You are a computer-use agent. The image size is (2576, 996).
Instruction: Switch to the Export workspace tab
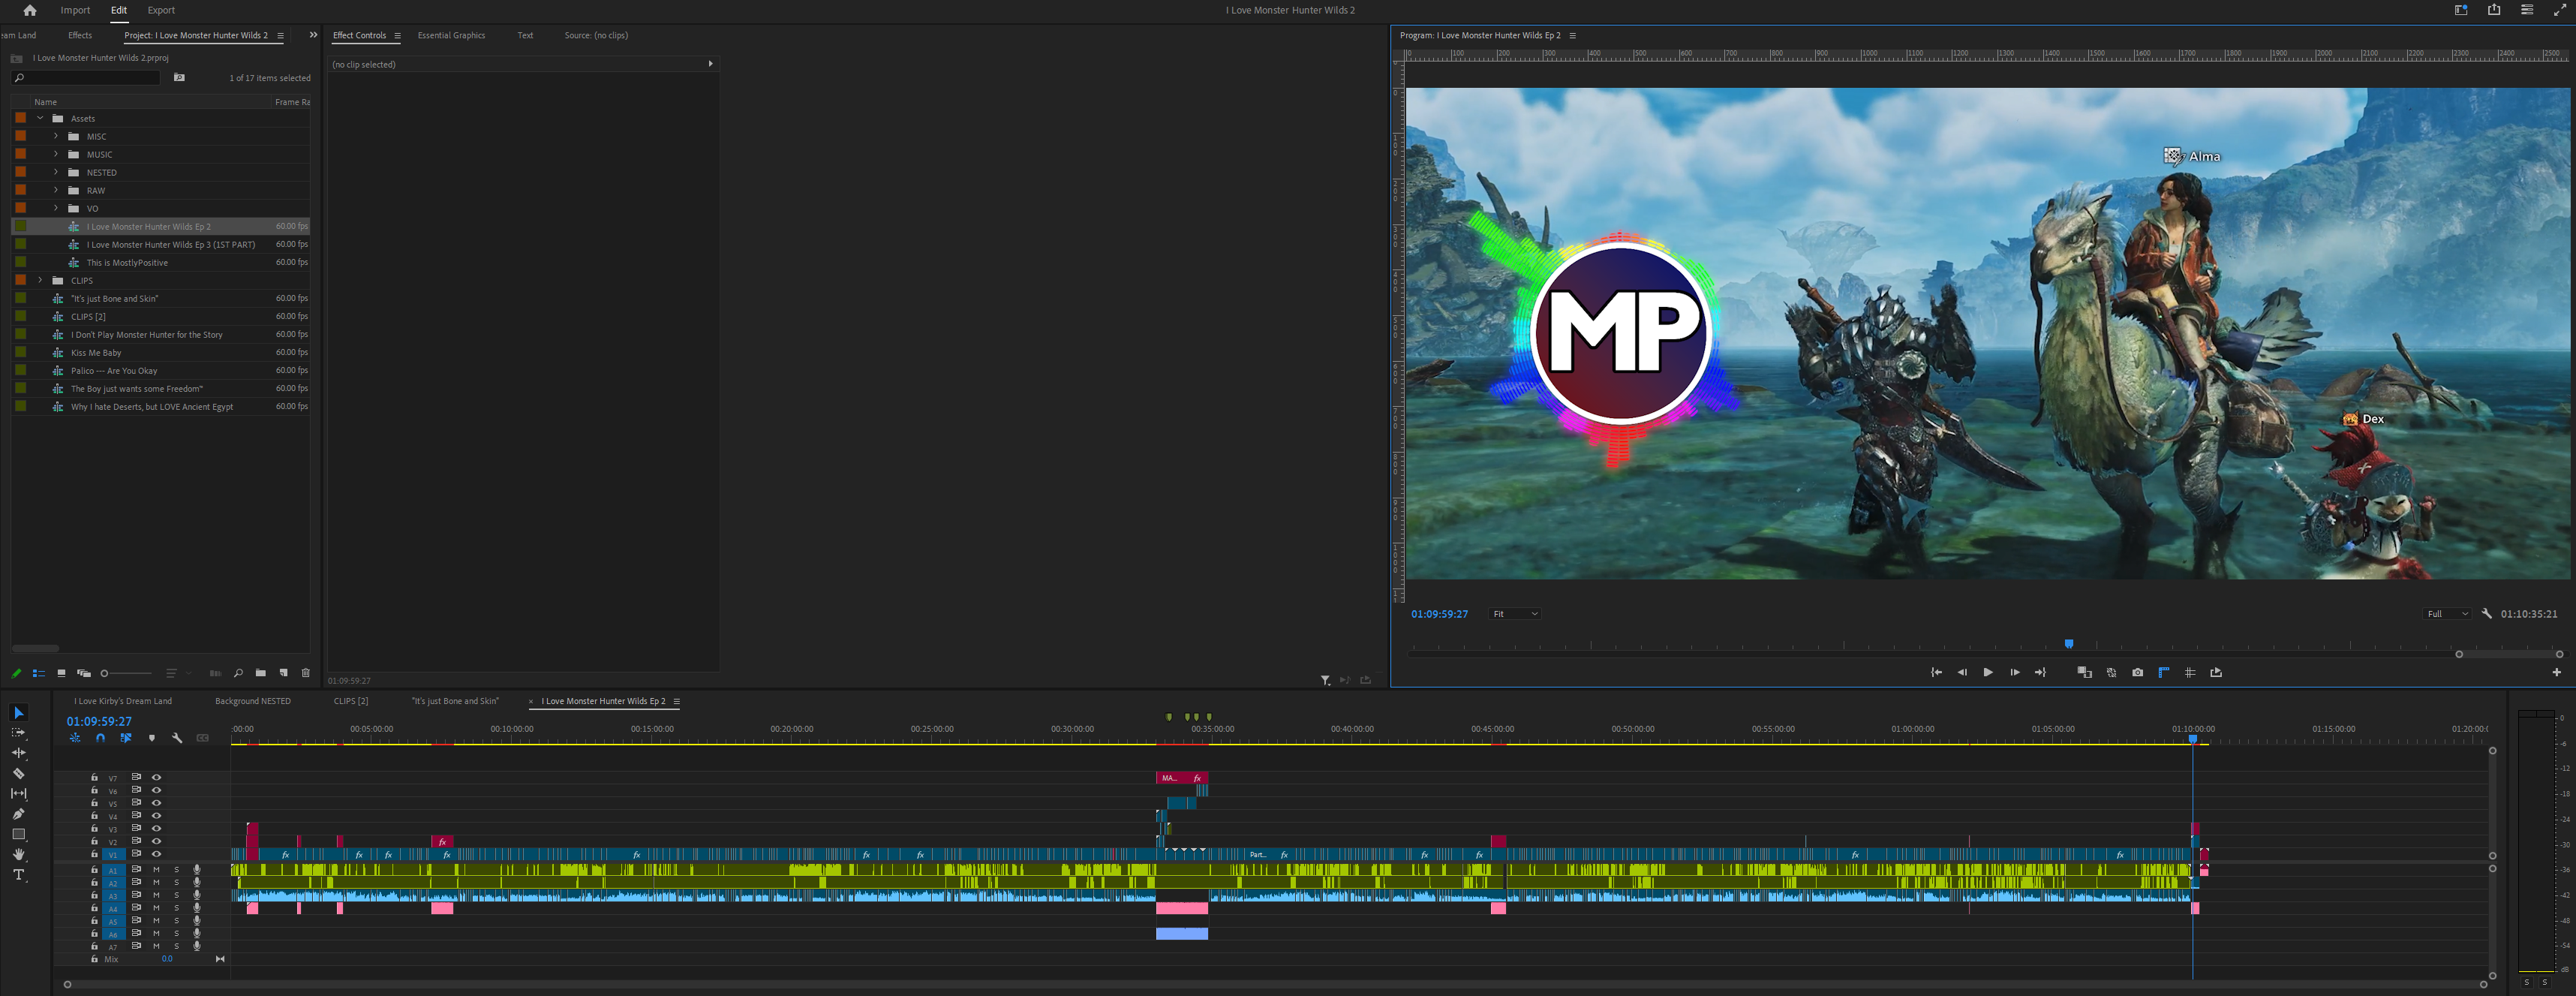click(x=161, y=10)
